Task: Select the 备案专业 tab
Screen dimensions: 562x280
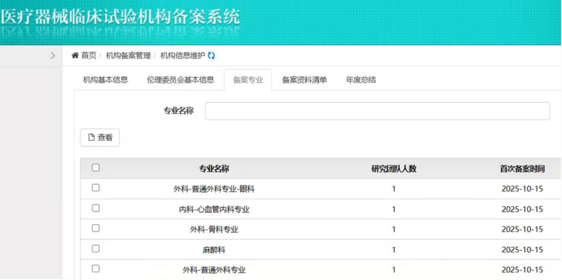Action: pyautogui.click(x=248, y=80)
